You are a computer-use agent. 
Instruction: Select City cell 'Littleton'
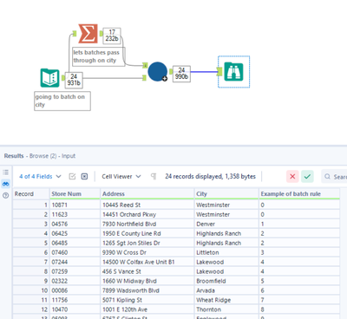point(226,252)
